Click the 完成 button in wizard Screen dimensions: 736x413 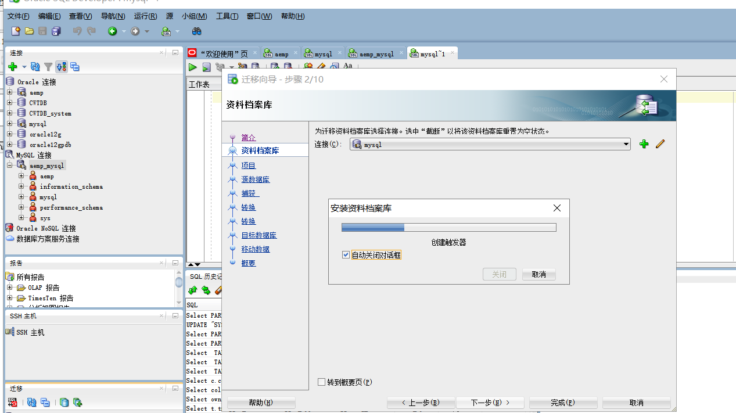pyautogui.click(x=563, y=403)
